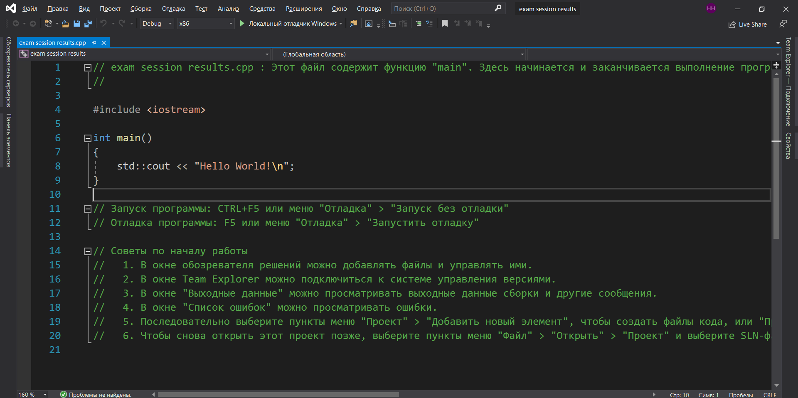Viewport: 798px width, 398px height.
Task: Click the Open File folder icon
Action: (x=65, y=24)
